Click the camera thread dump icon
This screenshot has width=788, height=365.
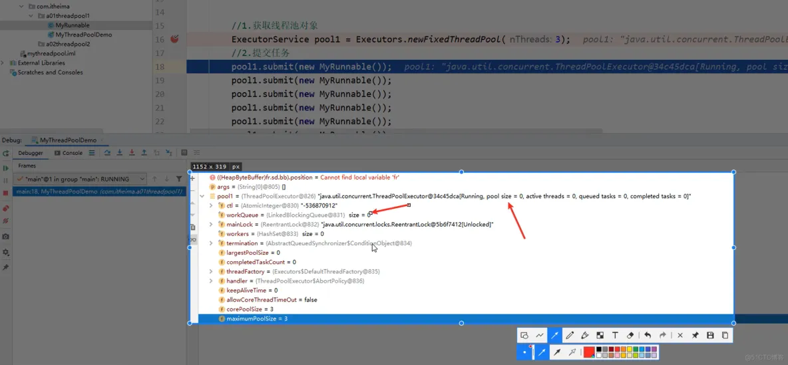pyautogui.click(x=5, y=237)
